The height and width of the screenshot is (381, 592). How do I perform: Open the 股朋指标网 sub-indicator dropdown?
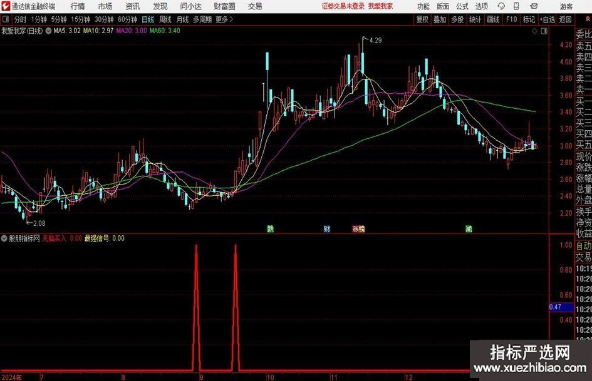(4, 238)
